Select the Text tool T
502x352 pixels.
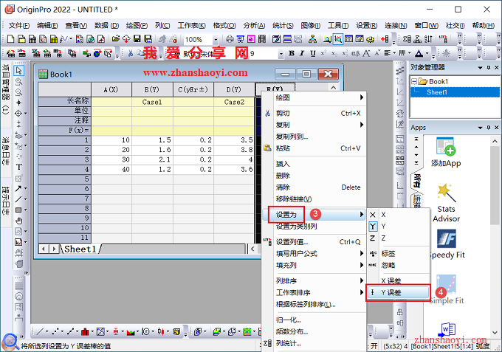click(x=19, y=167)
